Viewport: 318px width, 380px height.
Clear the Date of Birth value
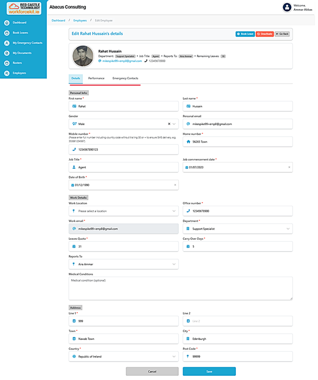pos(175,185)
